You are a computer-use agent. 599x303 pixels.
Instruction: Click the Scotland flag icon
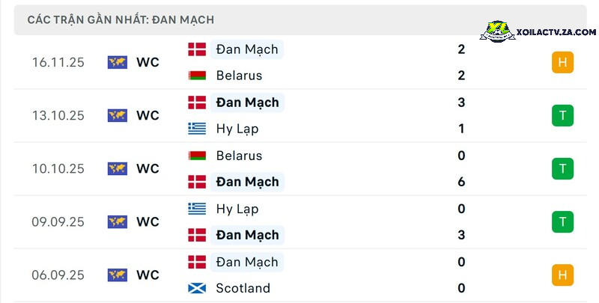pos(197,288)
